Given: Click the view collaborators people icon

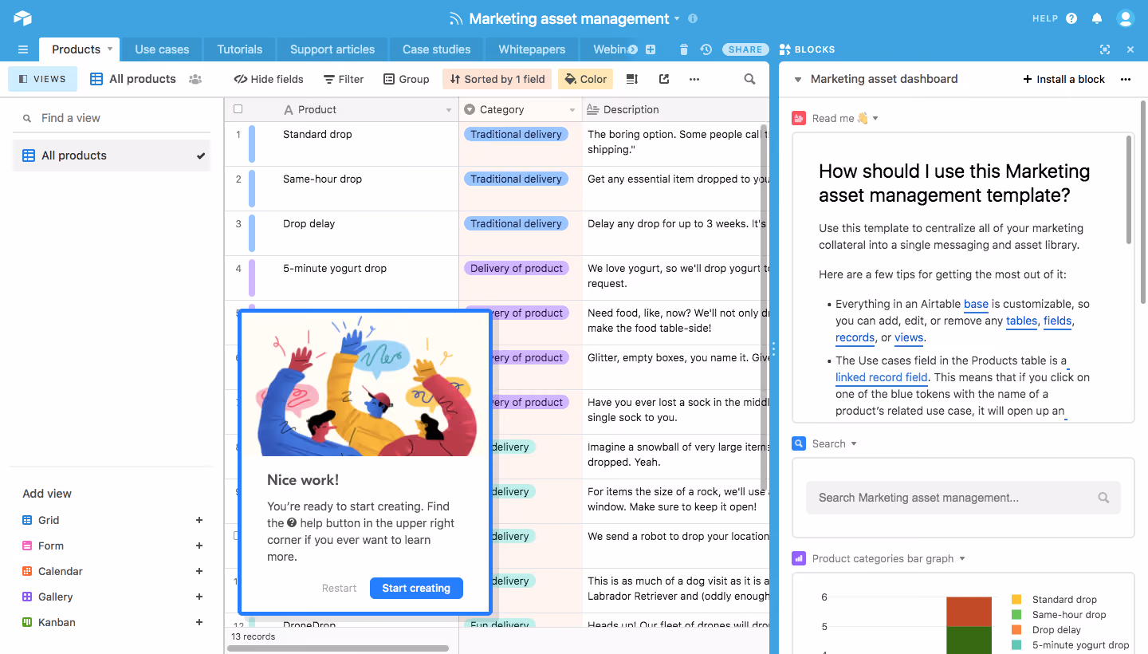Looking at the screenshot, I should tap(195, 79).
